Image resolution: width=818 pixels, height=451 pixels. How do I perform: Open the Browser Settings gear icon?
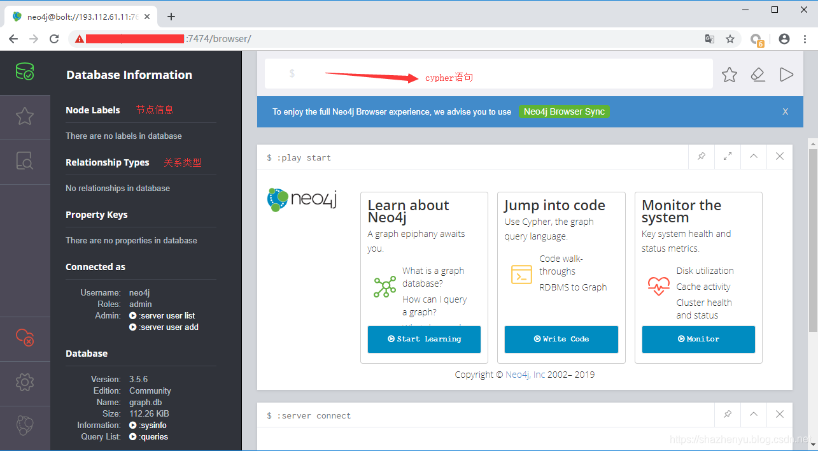pyautogui.click(x=25, y=382)
